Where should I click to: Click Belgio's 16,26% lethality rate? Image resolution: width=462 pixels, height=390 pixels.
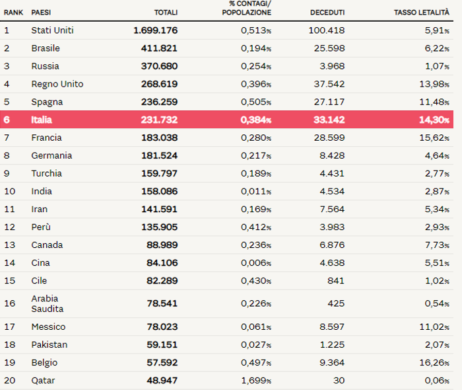434,362
